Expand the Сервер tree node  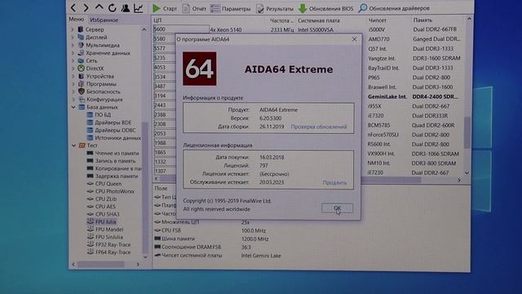(73, 29)
